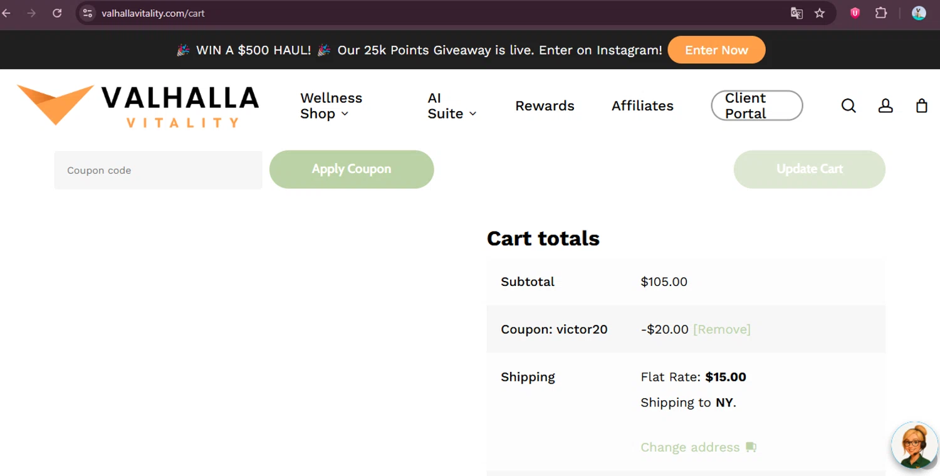Open the translate page icon
Screen dimensions: 940x476
796,13
